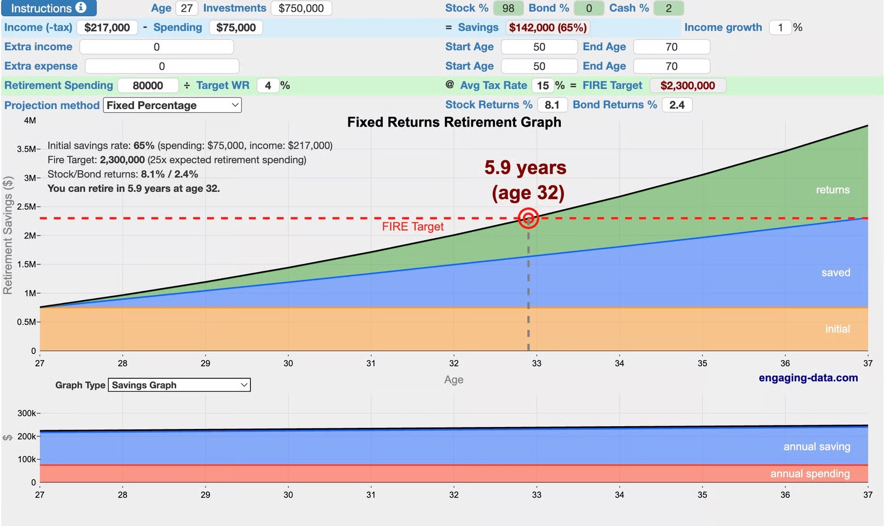
Task: Click the 'Investments' label
Action: [234, 8]
